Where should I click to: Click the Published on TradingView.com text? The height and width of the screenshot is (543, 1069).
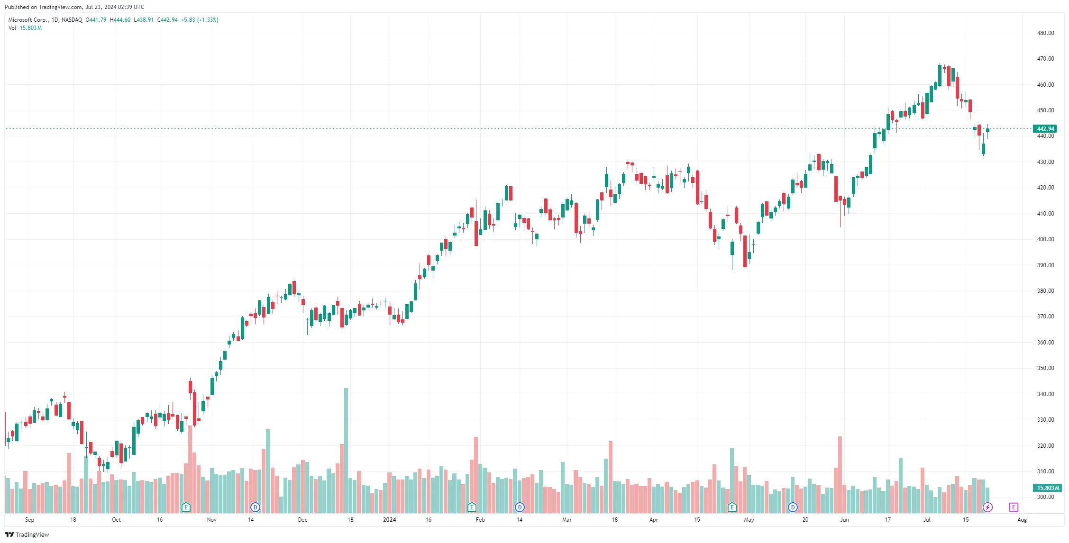74,7
